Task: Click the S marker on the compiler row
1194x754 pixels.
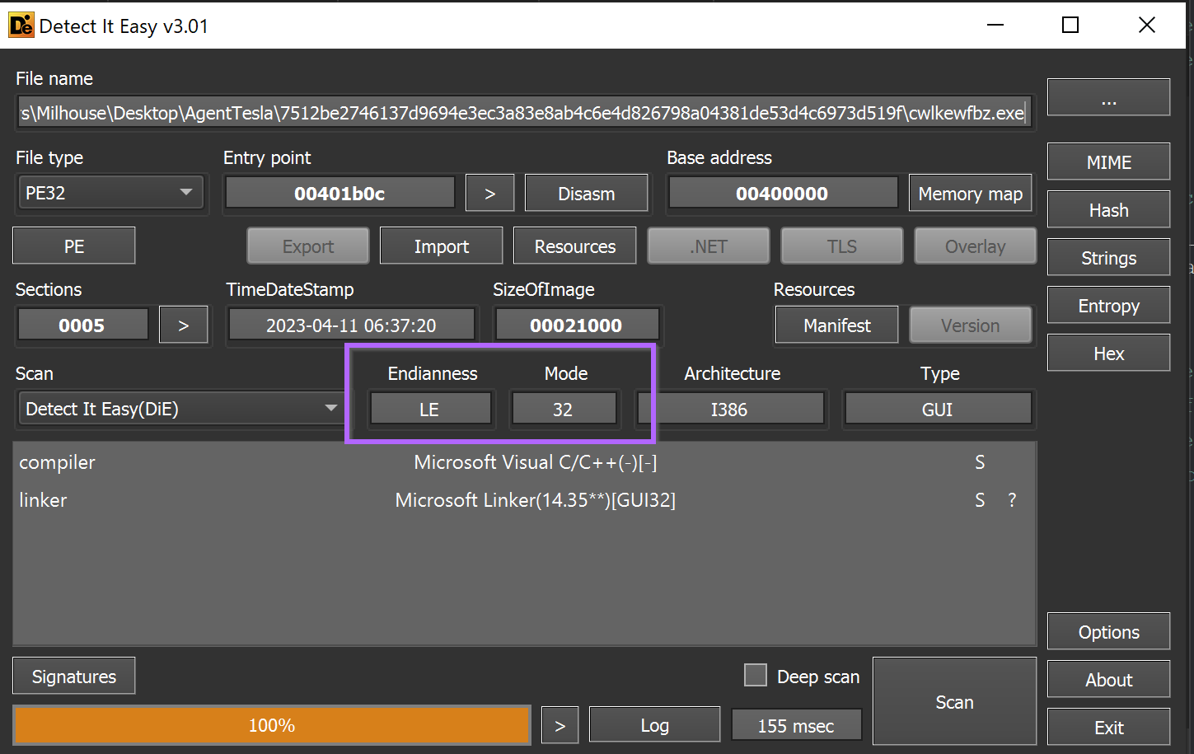Action: coord(980,462)
